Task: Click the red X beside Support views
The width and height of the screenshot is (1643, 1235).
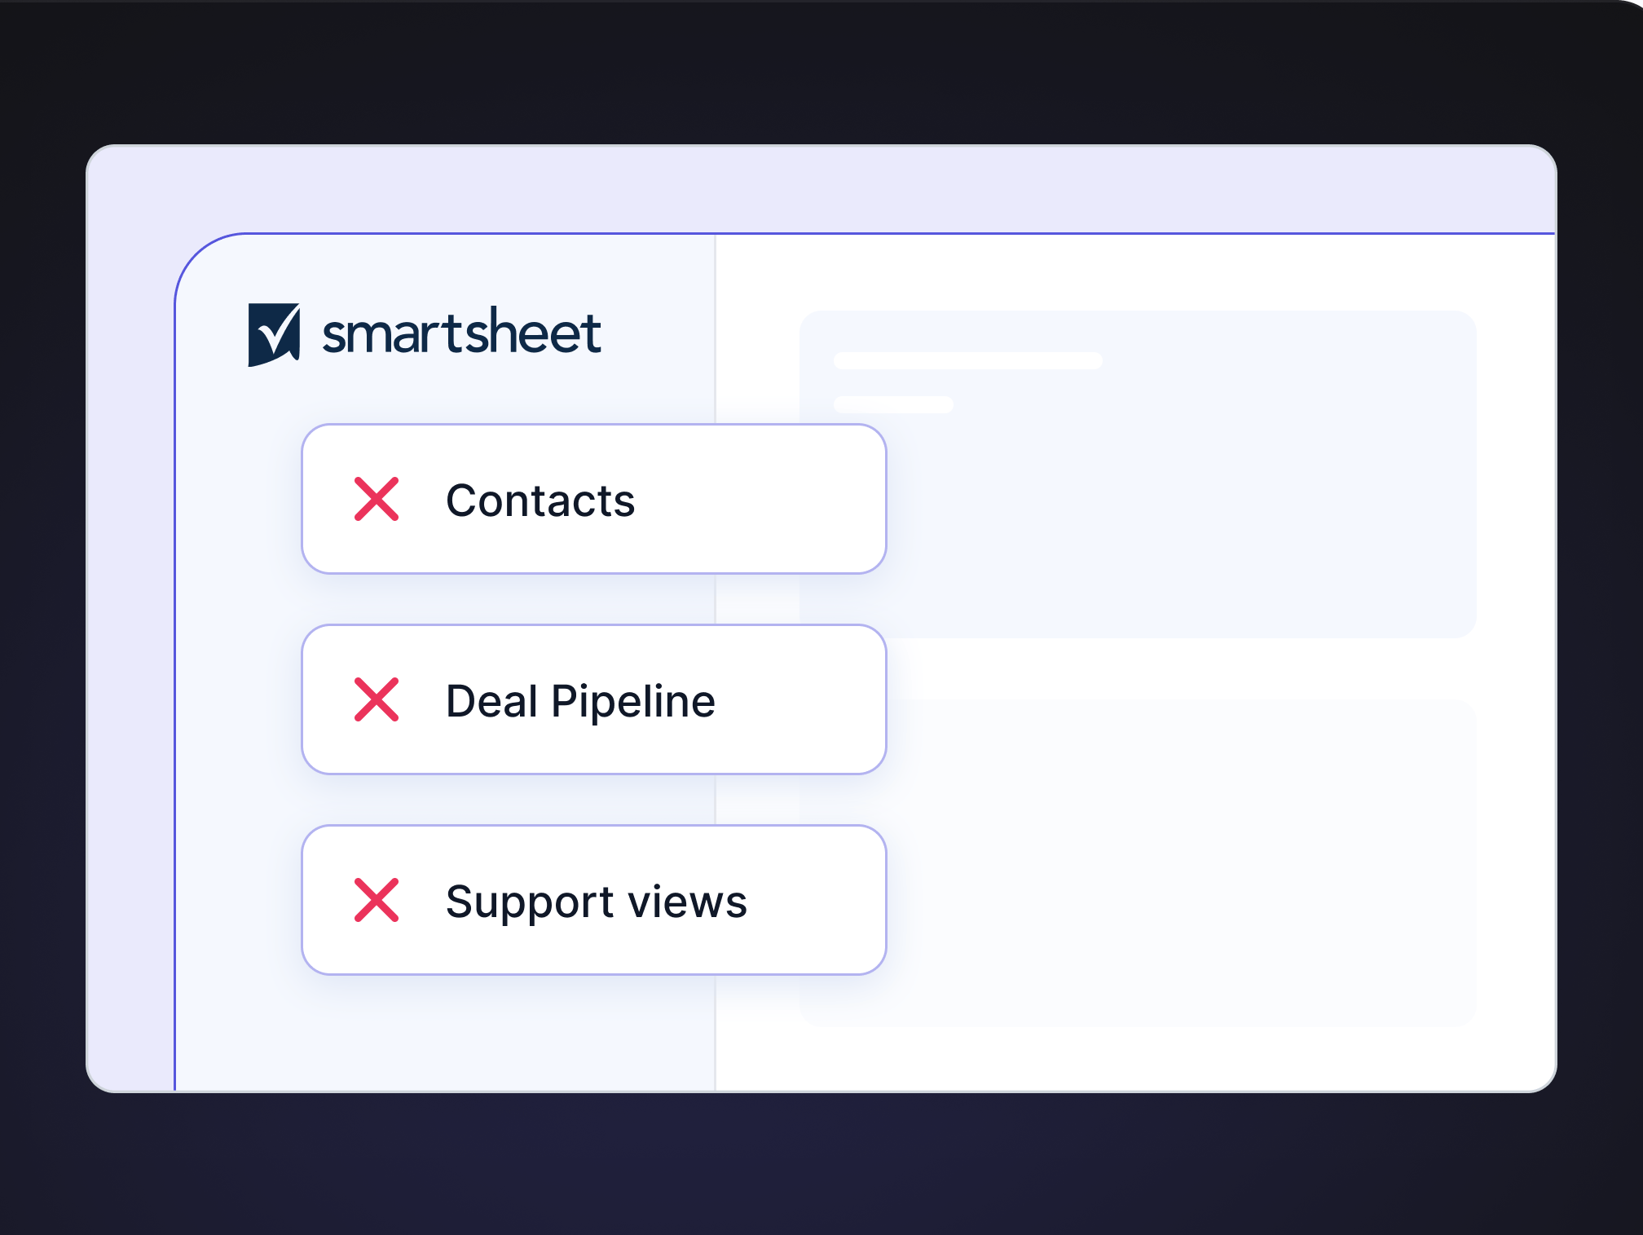Action: [x=377, y=900]
